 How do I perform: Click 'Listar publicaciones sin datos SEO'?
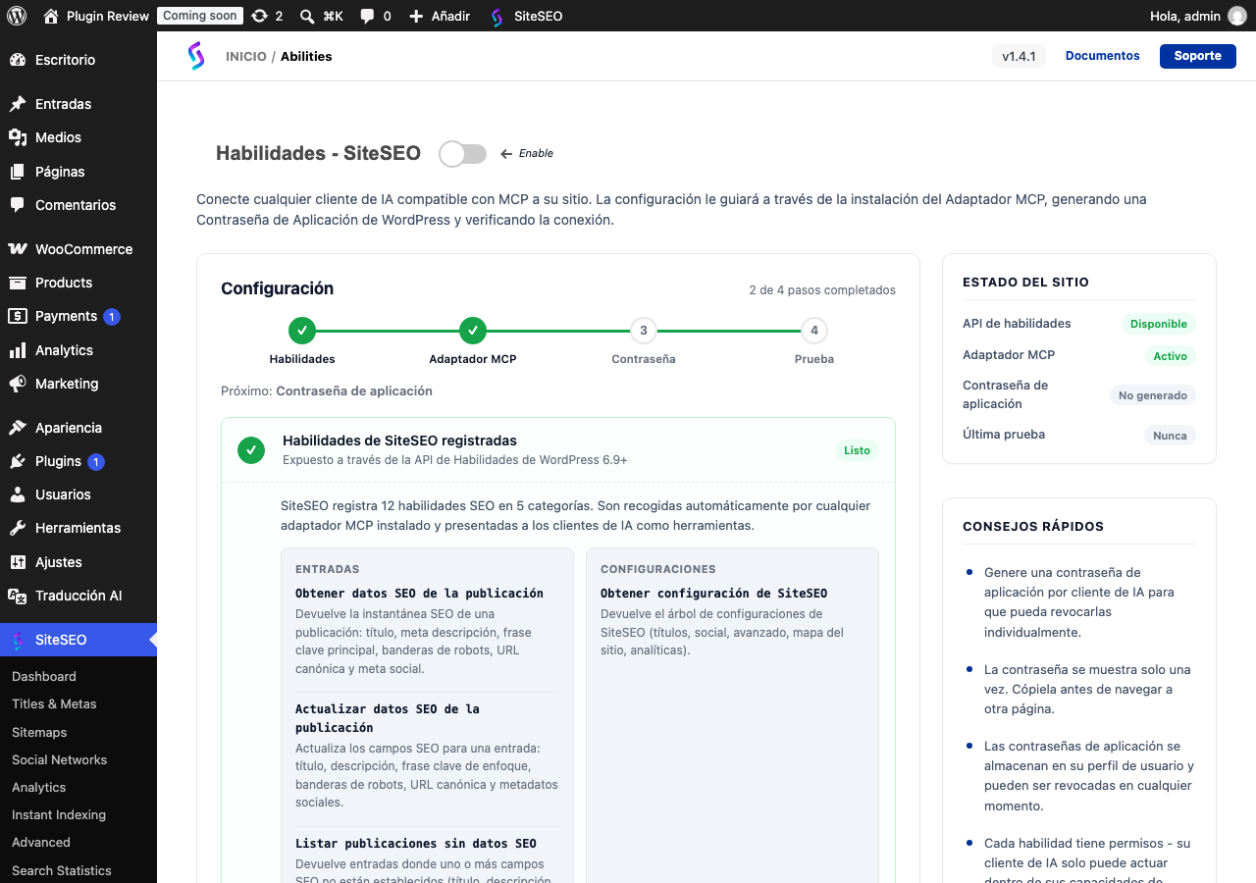coord(416,844)
